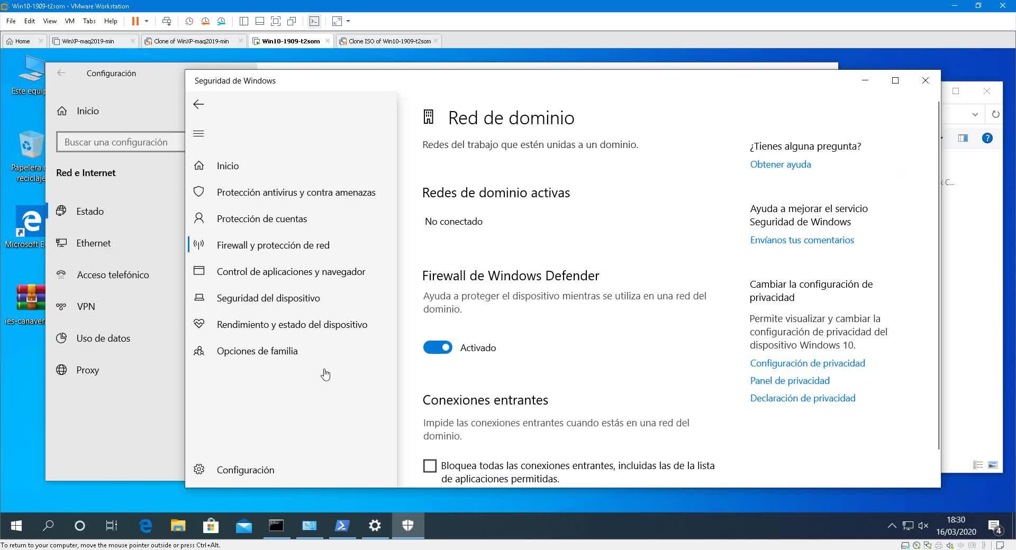This screenshot has width=1016, height=550.
Task: Launch Microsoft Edge from the taskbar
Action: click(145, 525)
